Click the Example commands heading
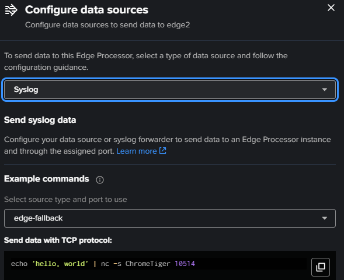344x280 pixels. [47, 179]
